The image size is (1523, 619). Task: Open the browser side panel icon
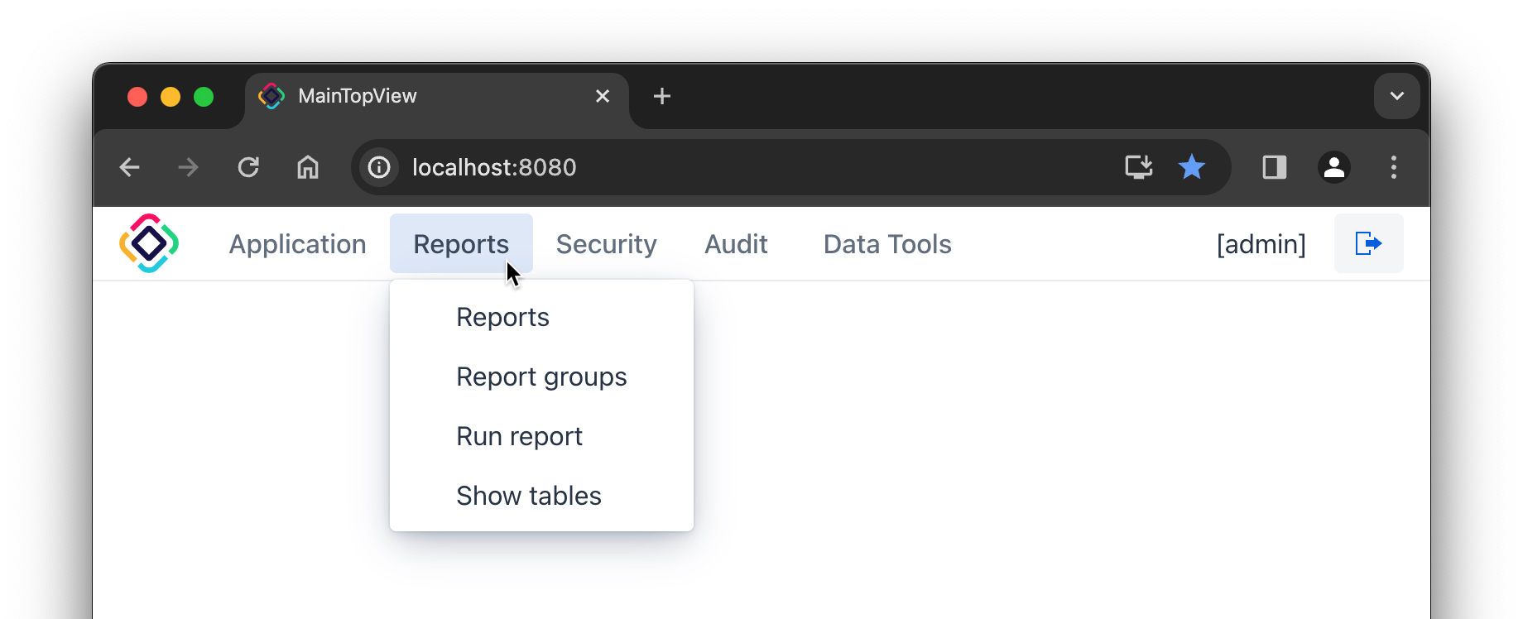1274,167
